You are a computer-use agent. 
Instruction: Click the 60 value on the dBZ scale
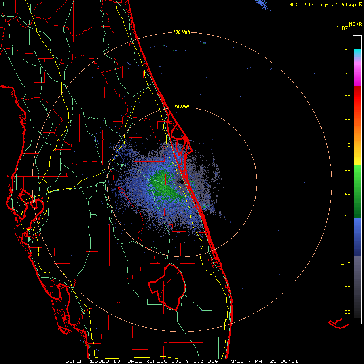point(347,97)
